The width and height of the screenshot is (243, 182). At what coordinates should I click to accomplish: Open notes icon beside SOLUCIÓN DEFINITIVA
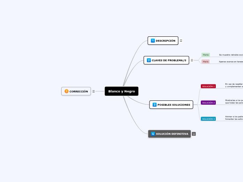click(x=194, y=134)
